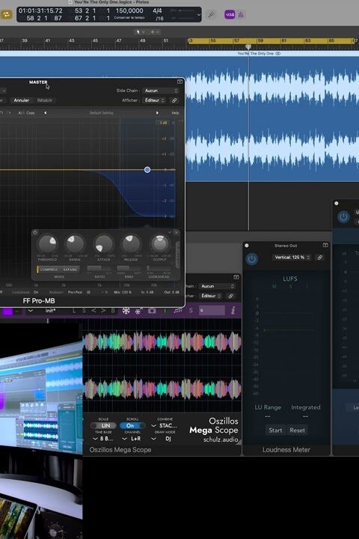Click the B button in Oszillos toolbar
The width and height of the screenshot is (359, 539).
click(113, 311)
